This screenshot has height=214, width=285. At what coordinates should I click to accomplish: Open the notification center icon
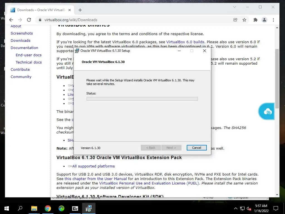(276, 208)
